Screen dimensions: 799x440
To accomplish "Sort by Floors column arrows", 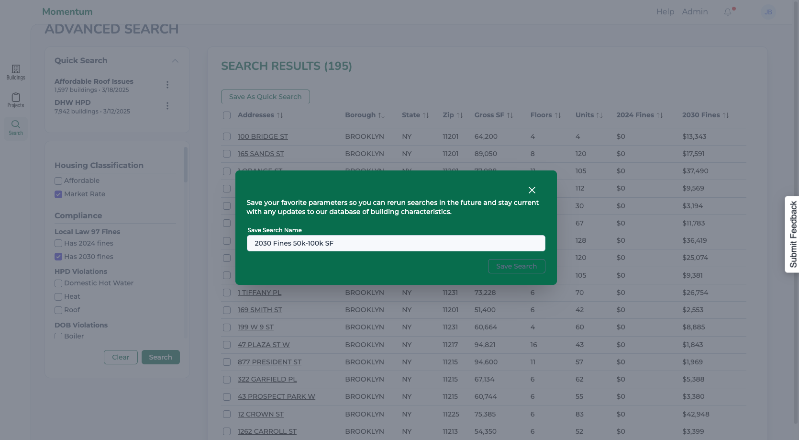I will click(558, 115).
